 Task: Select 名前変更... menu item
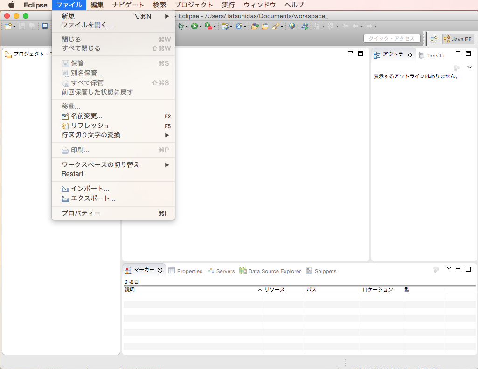click(113, 116)
